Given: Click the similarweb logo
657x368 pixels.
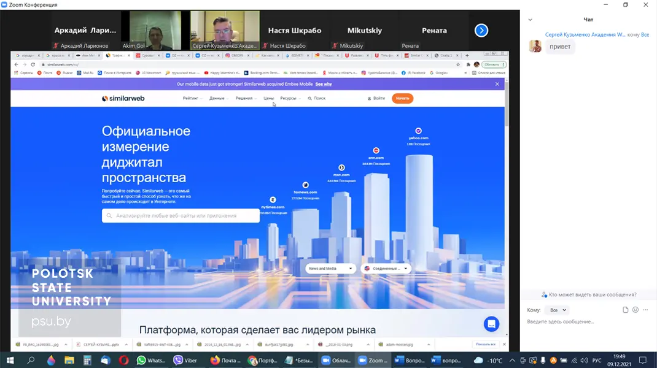Looking at the screenshot, I should pos(123,98).
